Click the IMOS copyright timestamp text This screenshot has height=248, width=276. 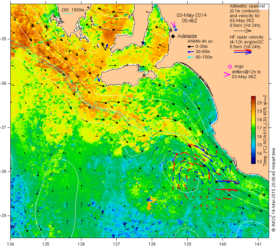(273, 190)
